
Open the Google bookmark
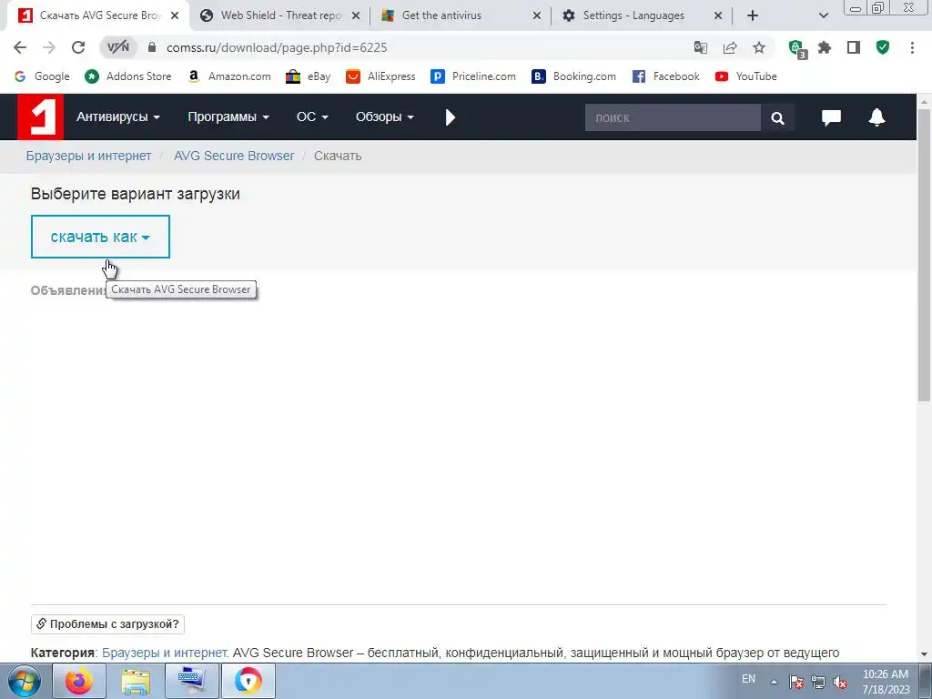coord(42,76)
